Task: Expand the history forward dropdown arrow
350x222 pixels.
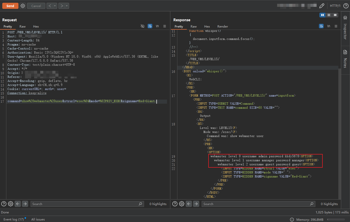Action: (x=67, y=6)
